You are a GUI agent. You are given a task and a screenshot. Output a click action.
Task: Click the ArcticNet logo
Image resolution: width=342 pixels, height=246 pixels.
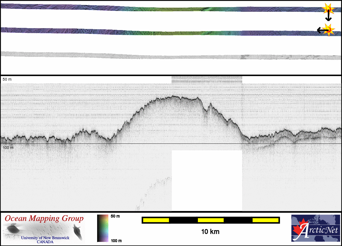tap(316, 228)
